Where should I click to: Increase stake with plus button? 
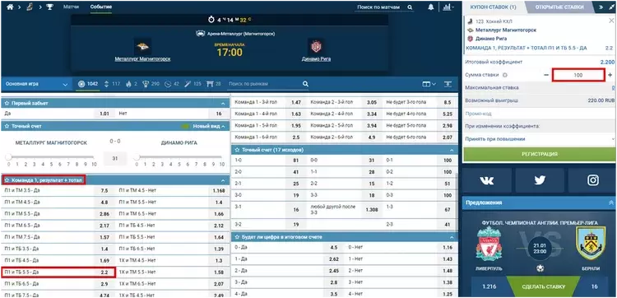(x=610, y=75)
